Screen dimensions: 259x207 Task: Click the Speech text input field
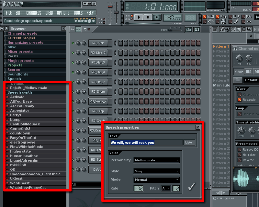146,143
